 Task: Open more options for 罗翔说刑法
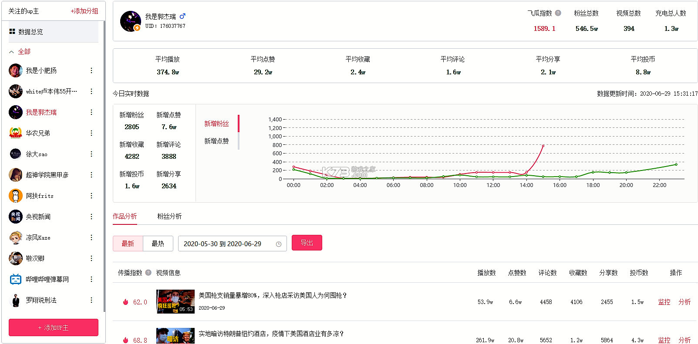click(91, 300)
